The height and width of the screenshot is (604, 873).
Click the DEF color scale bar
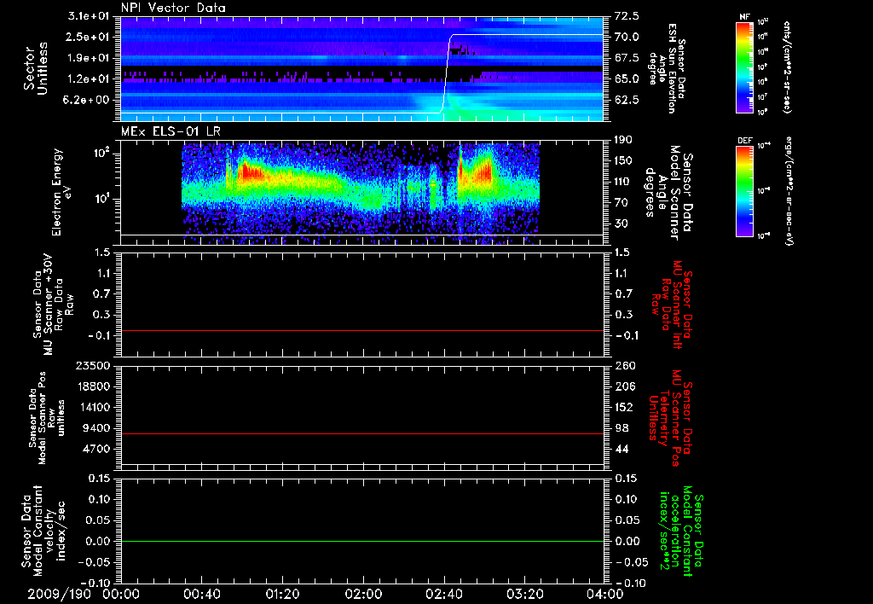[744, 191]
